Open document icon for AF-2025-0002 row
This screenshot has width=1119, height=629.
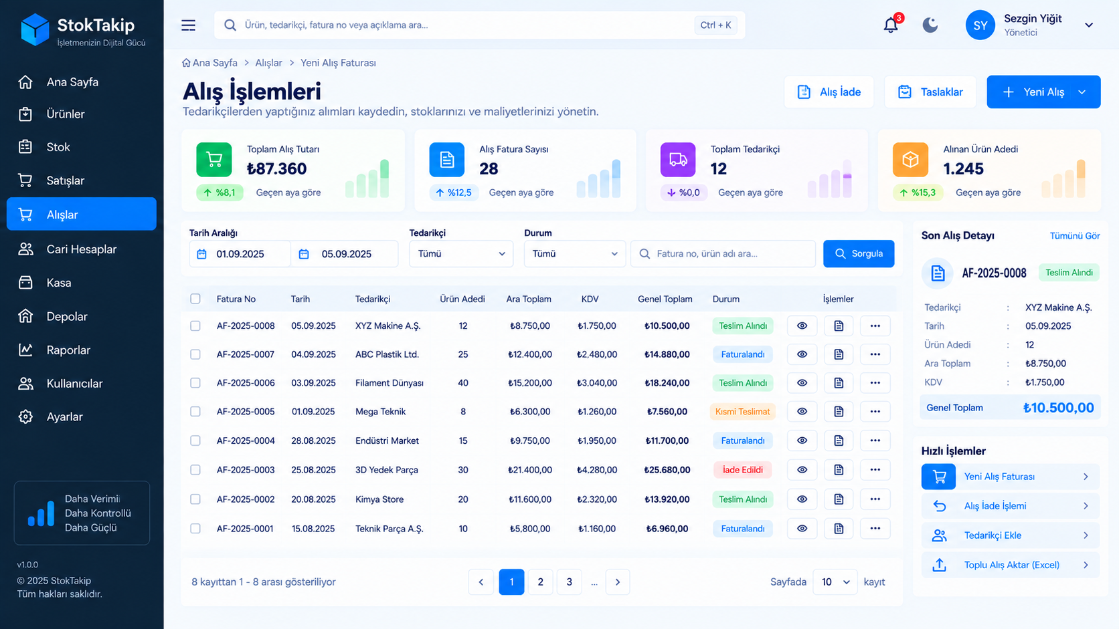[839, 499]
